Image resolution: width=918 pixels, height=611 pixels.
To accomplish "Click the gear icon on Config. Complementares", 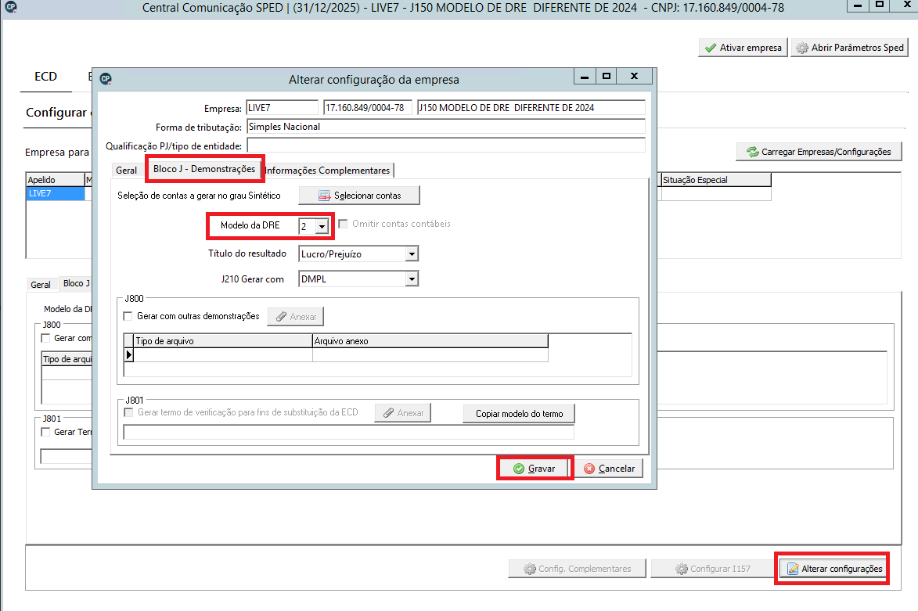I will pos(529,569).
